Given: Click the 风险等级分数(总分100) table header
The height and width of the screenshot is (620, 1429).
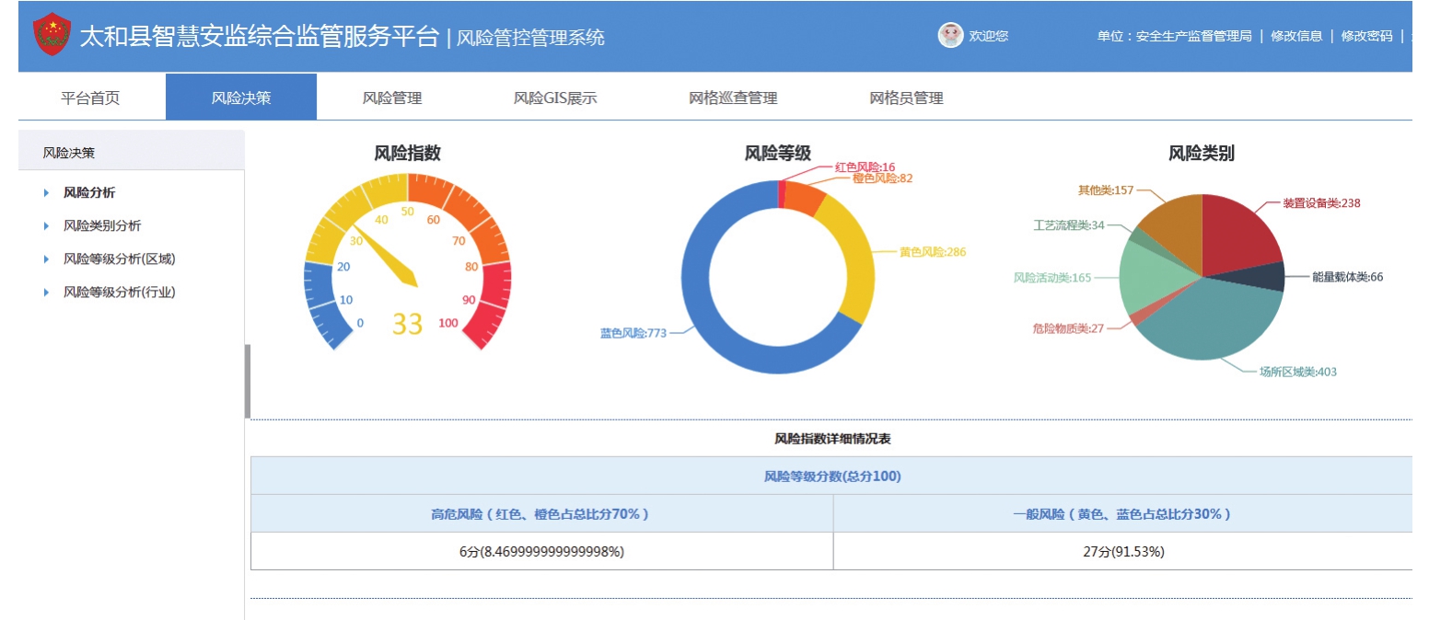Looking at the screenshot, I should pyautogui.click(x=831, y=476).
